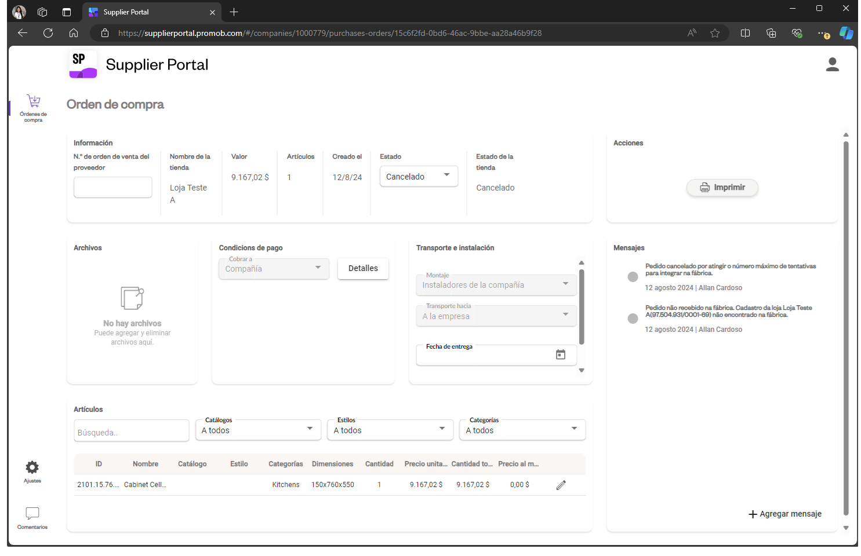This screenshot has width=861, height=556.
Task: Click Mensajes panel scrollbar thumb
Action: 846,327
